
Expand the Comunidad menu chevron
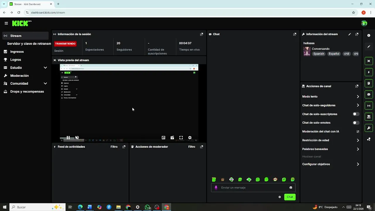[45, 84]
